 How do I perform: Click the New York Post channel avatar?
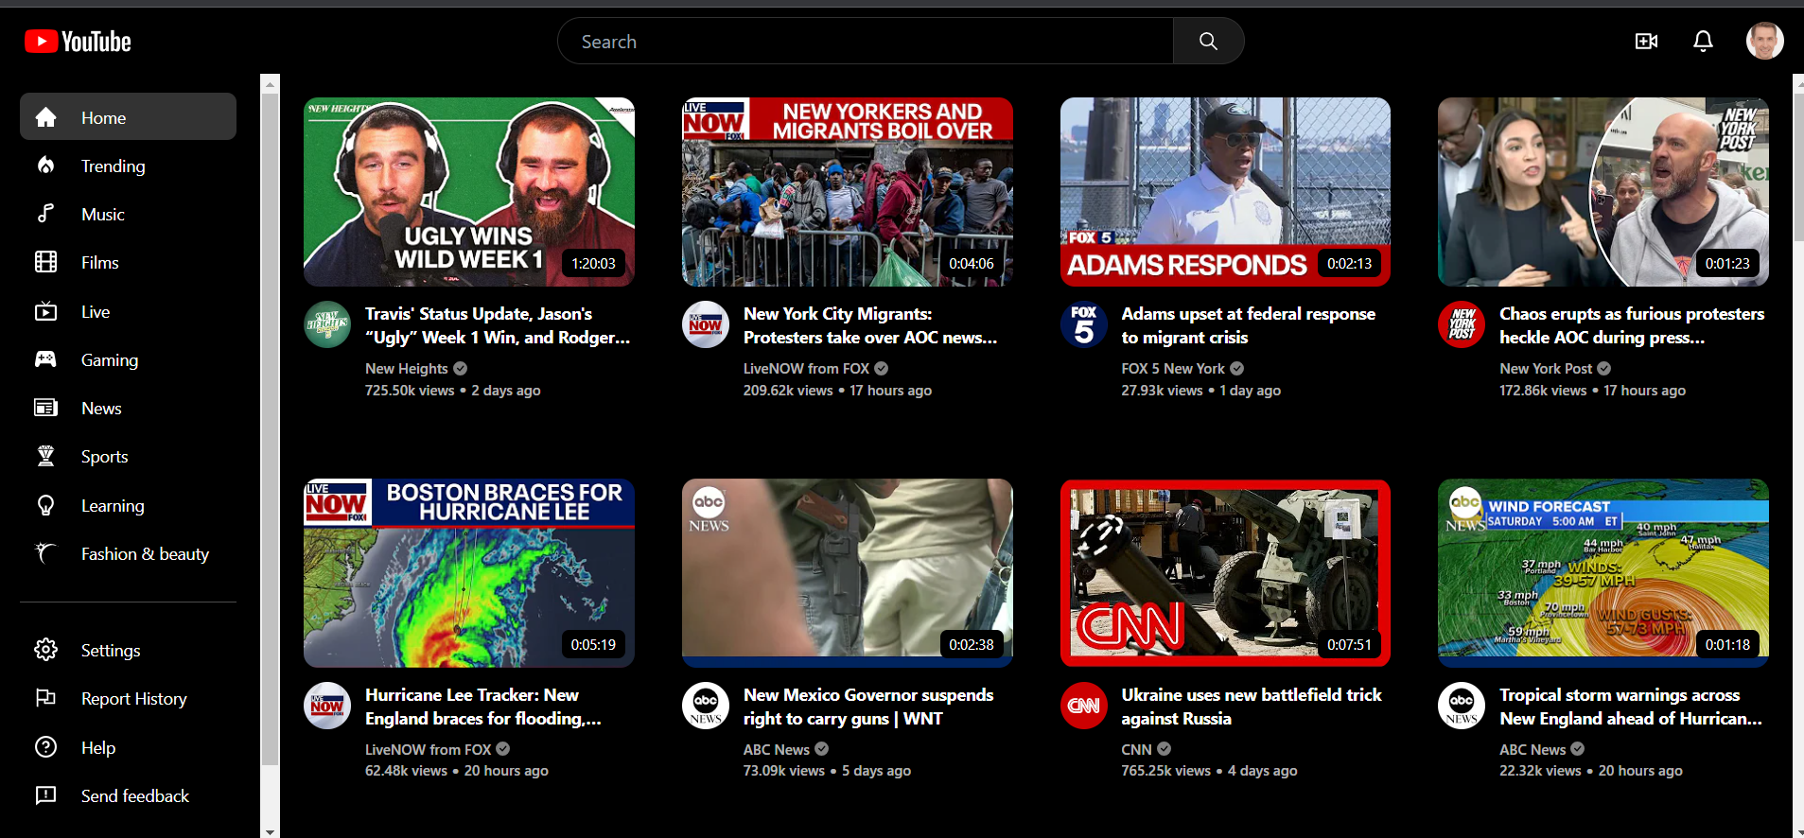coord(1462,325)
